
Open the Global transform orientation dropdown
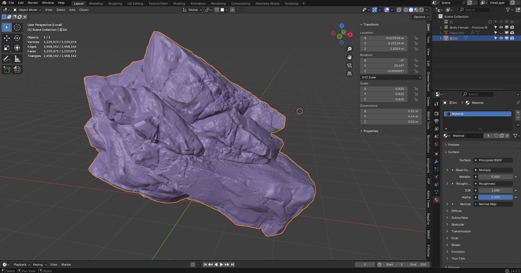191,10
